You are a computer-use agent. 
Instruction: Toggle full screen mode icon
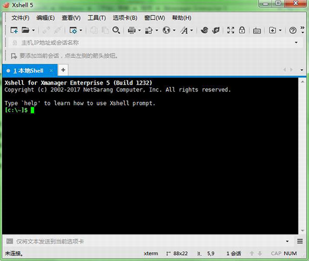[x=230, y=30]
